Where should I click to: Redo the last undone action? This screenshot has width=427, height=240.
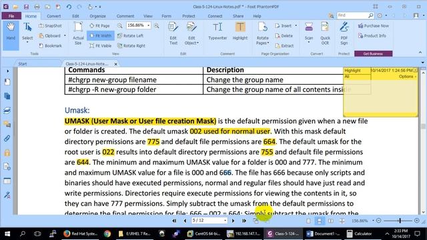pos(79,7)
